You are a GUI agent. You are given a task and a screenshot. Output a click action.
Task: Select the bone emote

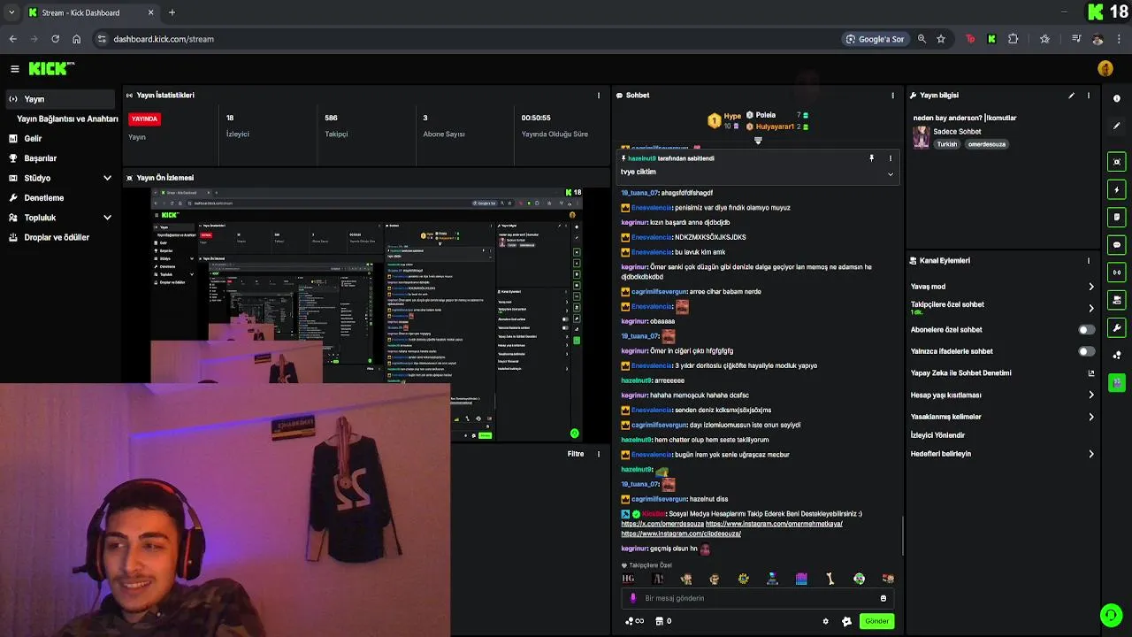[x=830, y=579]
